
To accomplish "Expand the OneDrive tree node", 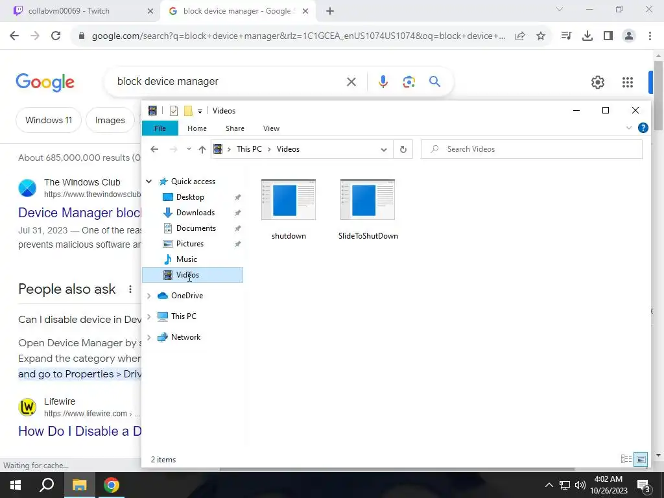I will (148, 296).
